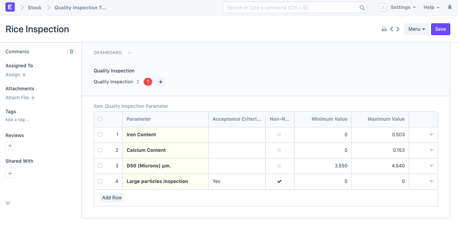The image size is (458, 227).
Task: Go to next document arrow
Action: coord(398,29)
